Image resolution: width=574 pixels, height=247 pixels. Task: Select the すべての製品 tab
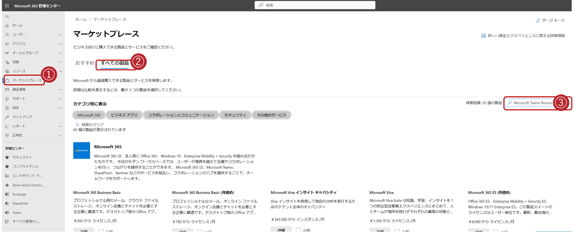pyautogui.click(x=115, y=63)
